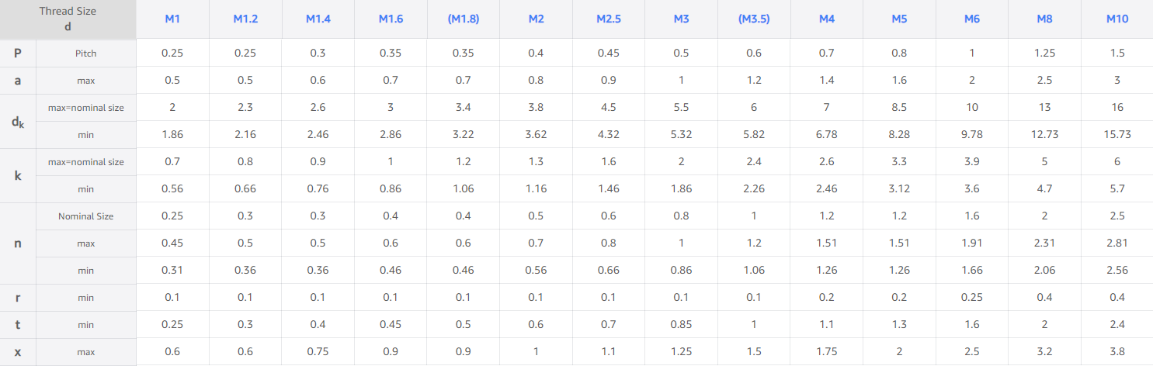This screenshot has width=1153, height=366.
Task: Select the (M1.8) thread size link
Action: [464, 19]
